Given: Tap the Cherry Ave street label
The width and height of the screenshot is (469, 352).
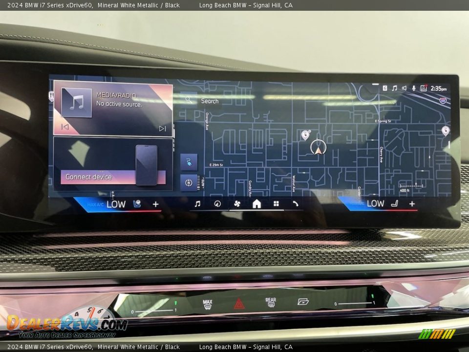Looking at the screenshot, I should [381, 154].
